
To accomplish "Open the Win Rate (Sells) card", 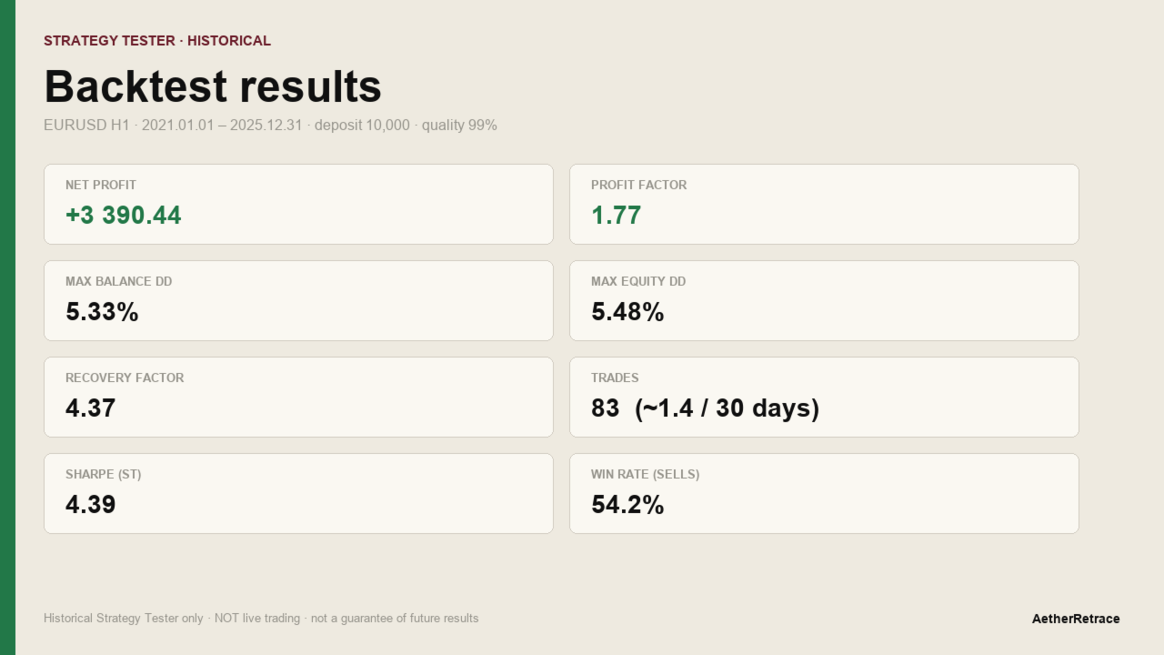I will (824, 494).
